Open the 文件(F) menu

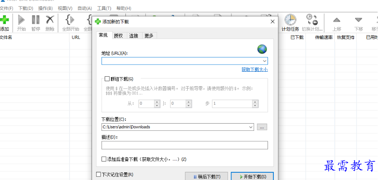click(6, 9)
